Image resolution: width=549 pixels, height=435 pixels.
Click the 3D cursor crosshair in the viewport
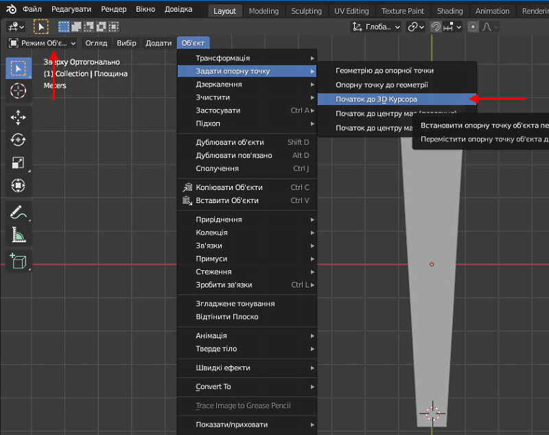433,414
